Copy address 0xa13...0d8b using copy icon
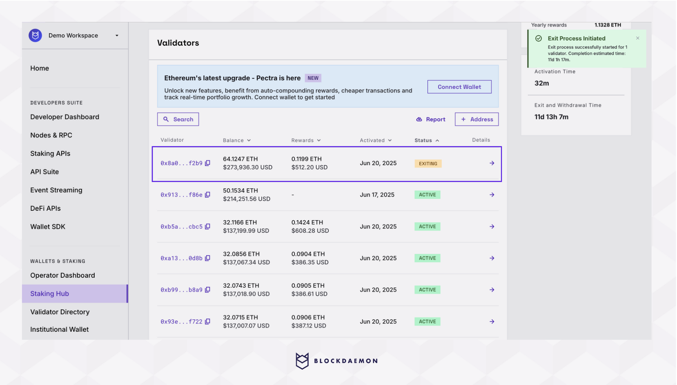 pos(207,258)
